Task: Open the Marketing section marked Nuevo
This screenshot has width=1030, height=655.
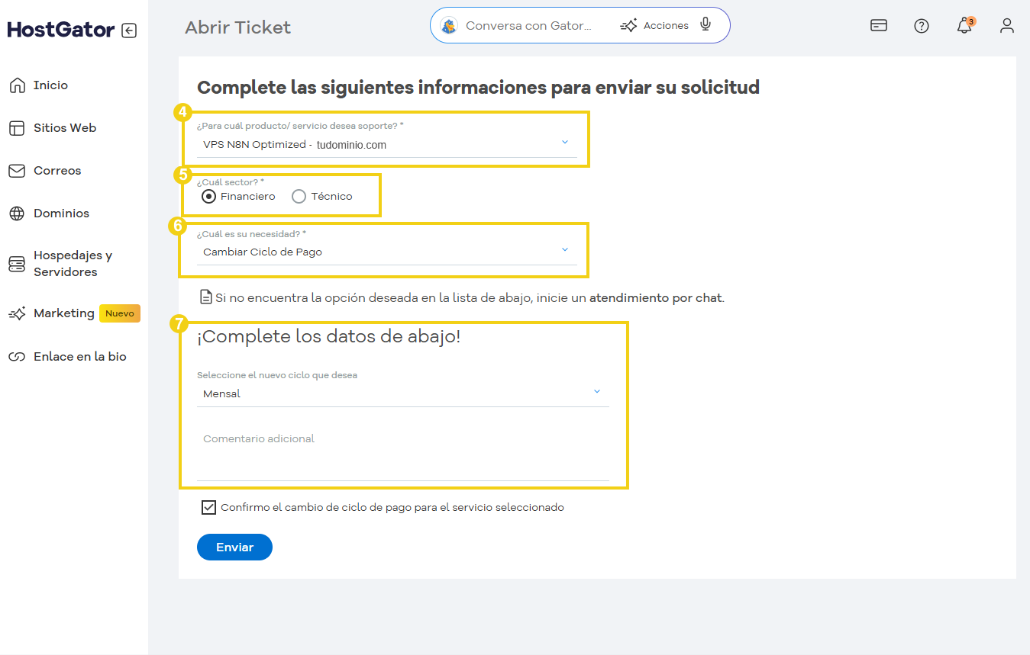Action: pos(63,313)
